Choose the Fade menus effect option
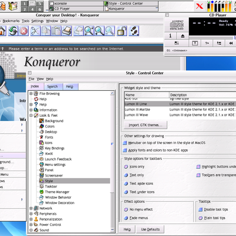The width and height of the screenshot is (236, 236). tap(126, 218)
